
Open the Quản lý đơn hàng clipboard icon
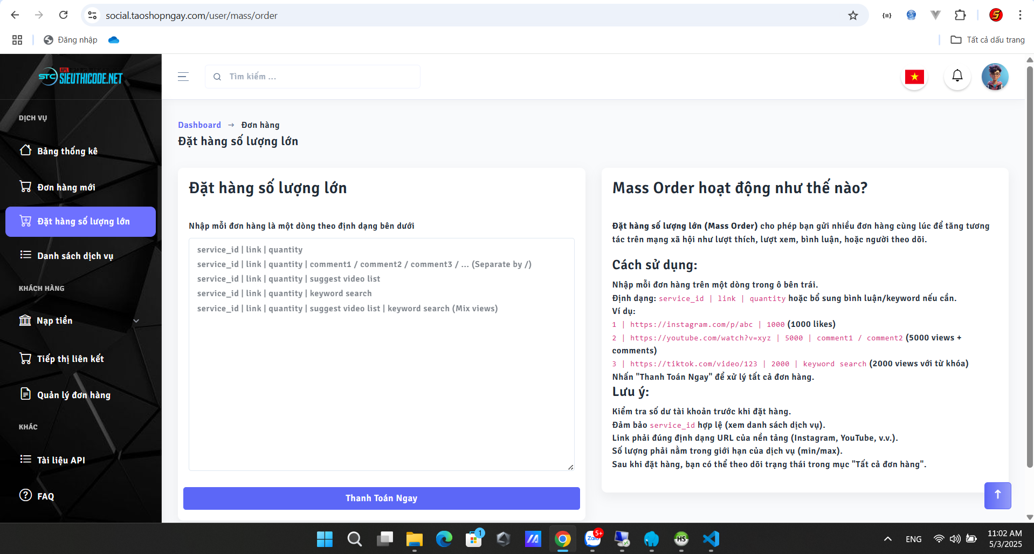pos(25,394)
